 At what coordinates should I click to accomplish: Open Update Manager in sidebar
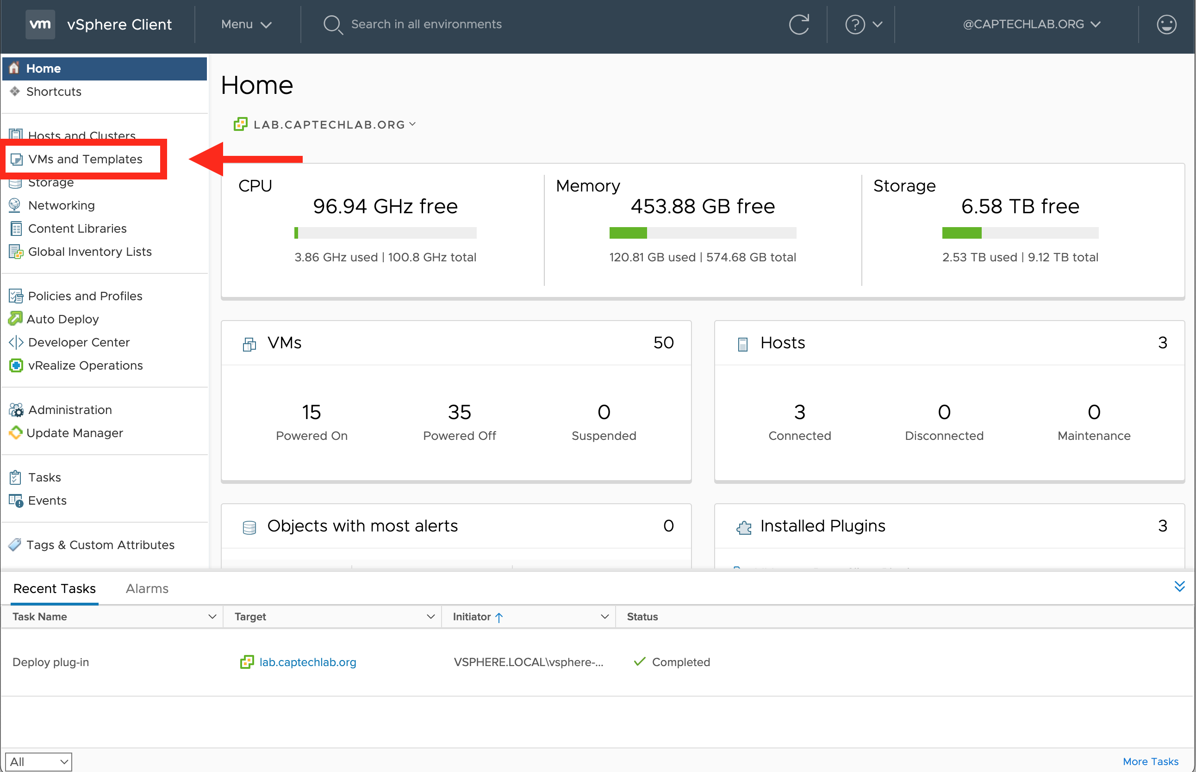pos(74,433)
